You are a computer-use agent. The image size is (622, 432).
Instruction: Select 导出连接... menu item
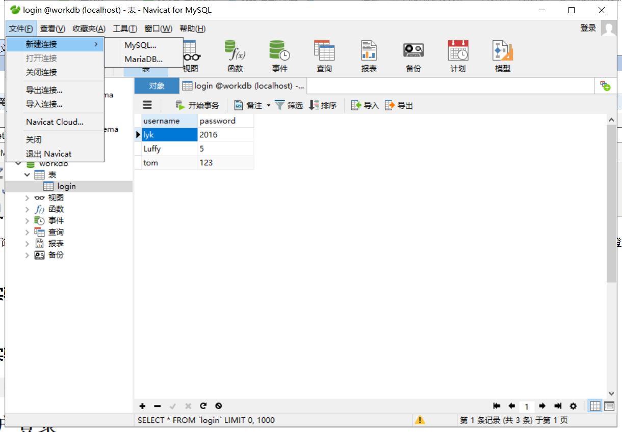55,90
